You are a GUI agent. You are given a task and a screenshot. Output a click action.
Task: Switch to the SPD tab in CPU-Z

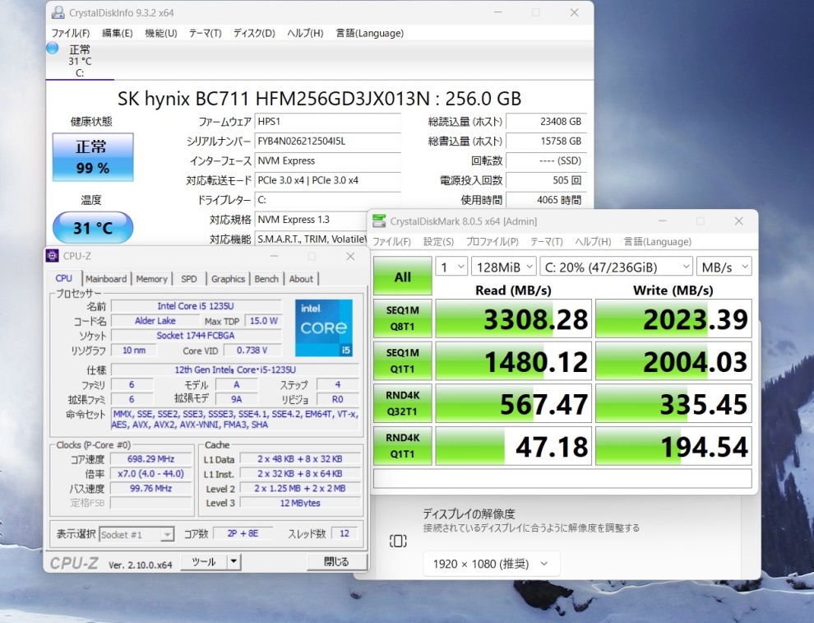click(x=189, y=279)
